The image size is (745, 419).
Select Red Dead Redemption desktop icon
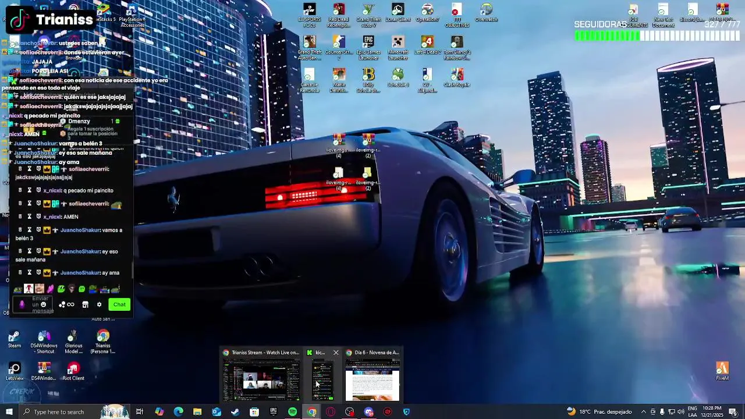coord(339,15)
